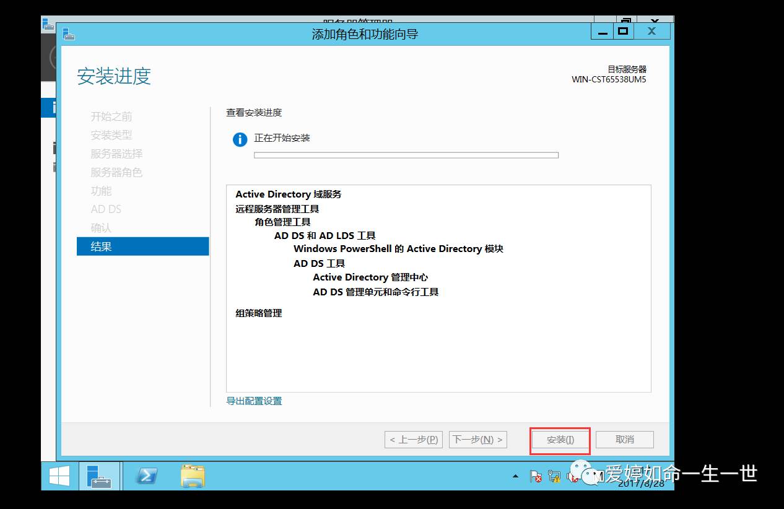Screen dimensions: 784x509
Task: Open the 导出配置设置 link
Action: [x=254, y=401]
